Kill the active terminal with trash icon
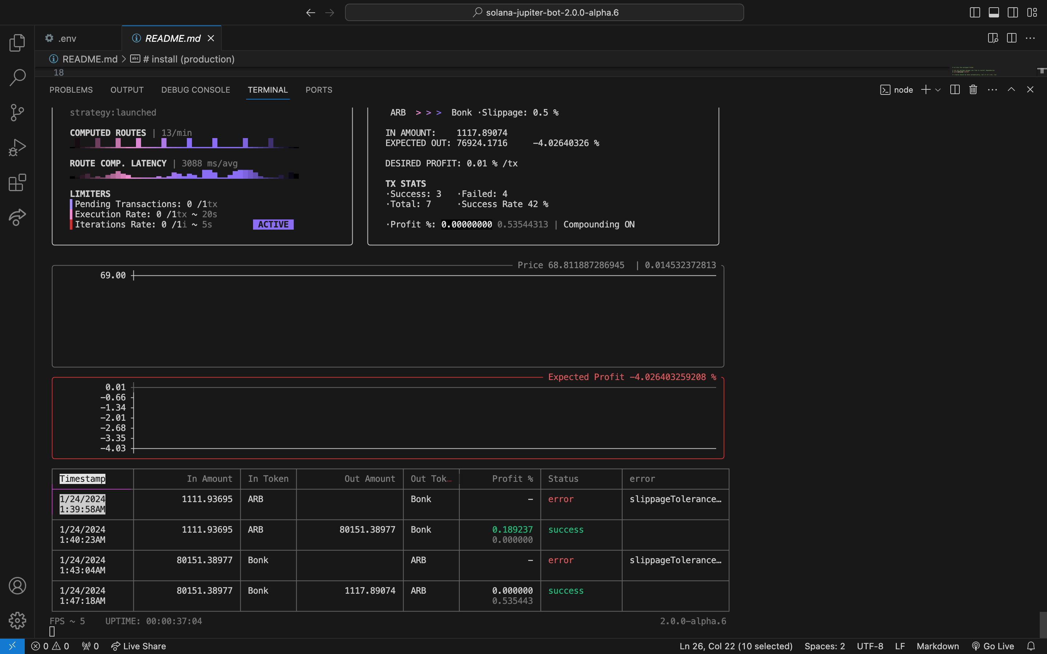The width and height of the screenshot is (1047, 654). (972, 89)
